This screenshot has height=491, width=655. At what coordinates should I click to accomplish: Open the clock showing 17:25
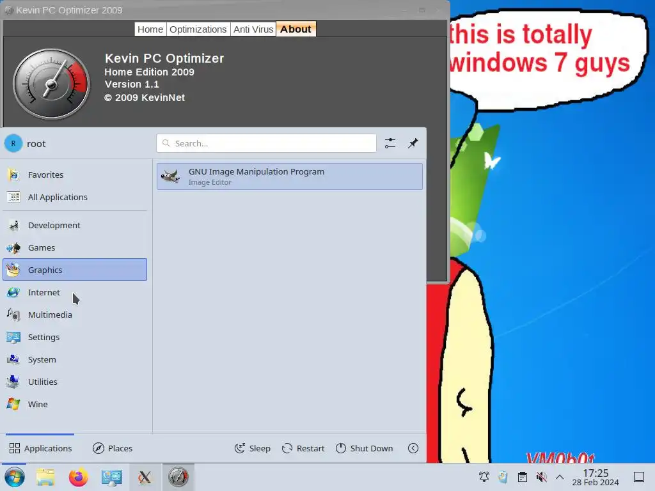pyautogui.click(x=596, y=477)
